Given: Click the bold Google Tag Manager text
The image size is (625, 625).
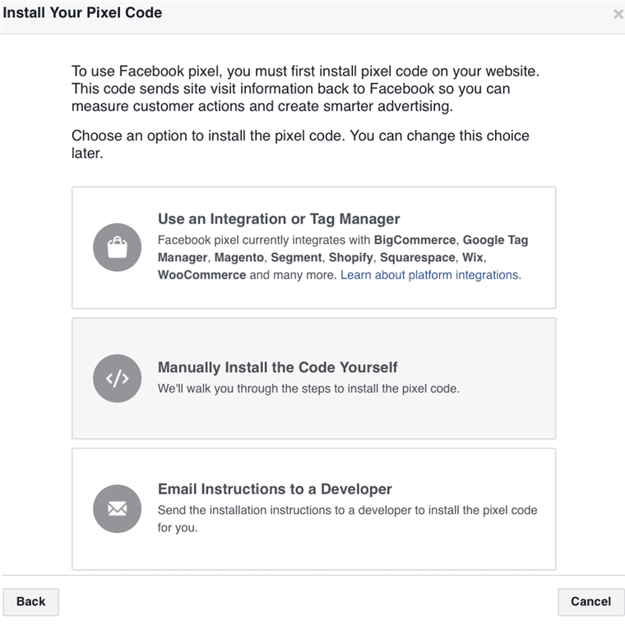Looking at the screenshot, I should click(x=495, y=241).
